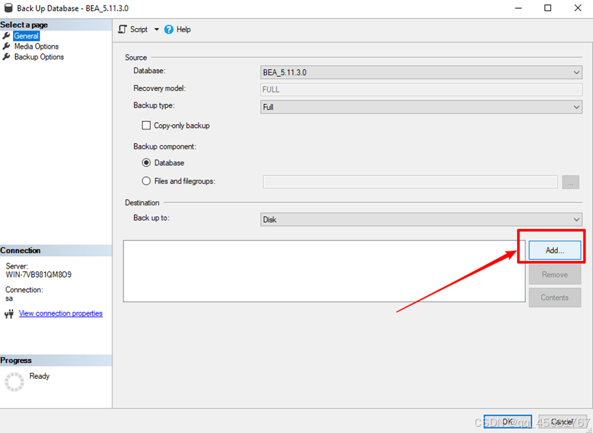
Task: Click the connection properties plug icon
Action: [x=9, y=314]
